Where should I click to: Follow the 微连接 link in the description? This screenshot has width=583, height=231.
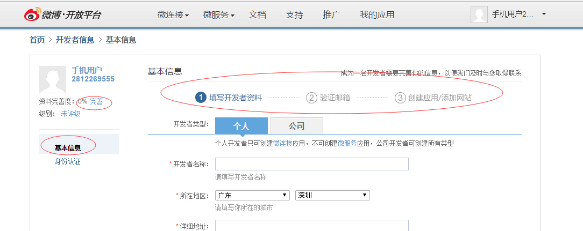tap(282, 144)
